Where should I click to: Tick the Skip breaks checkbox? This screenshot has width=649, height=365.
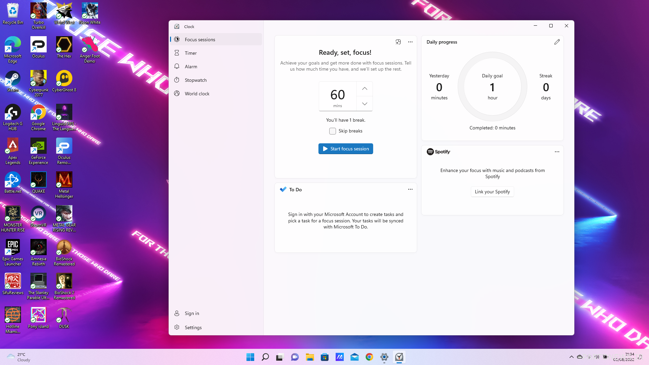pos(333,131)
